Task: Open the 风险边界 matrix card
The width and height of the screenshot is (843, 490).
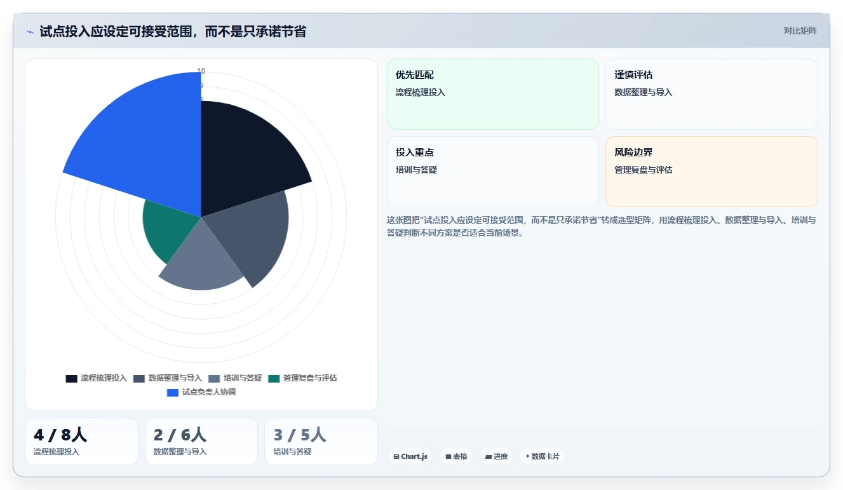Action: pos(711,172)
